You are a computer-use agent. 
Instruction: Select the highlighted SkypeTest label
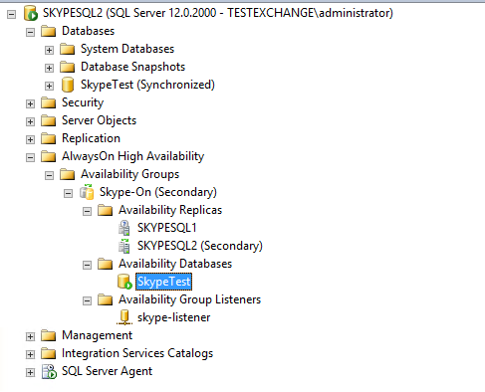tap(164, 282)
